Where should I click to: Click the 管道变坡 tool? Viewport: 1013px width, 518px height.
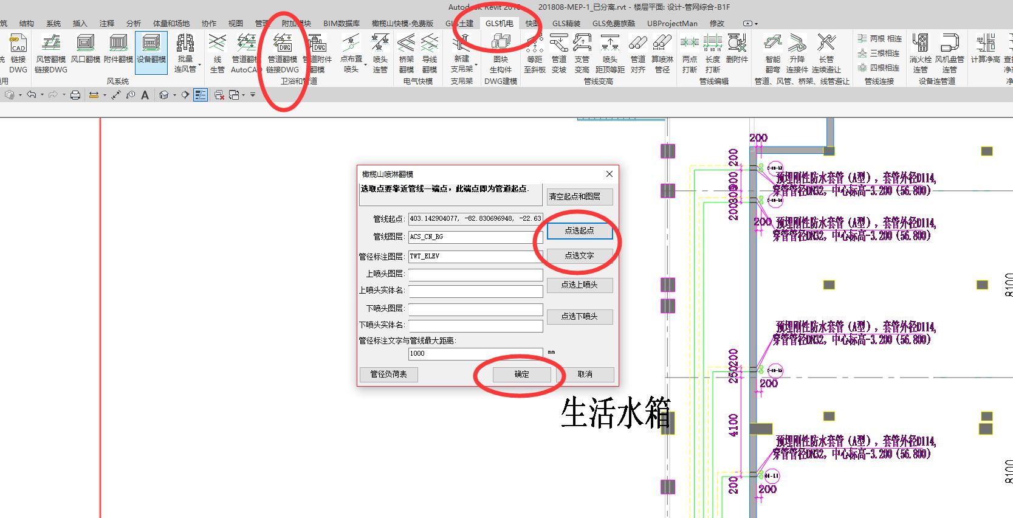coord(559,54)
